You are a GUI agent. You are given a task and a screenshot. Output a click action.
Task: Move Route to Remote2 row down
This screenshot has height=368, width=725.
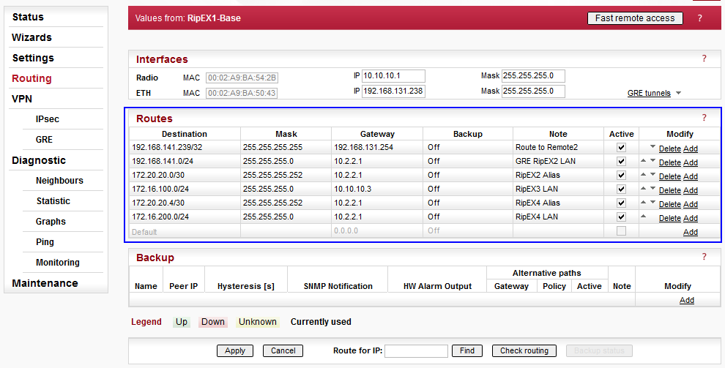pyautogui.click(x=652, y=147)
